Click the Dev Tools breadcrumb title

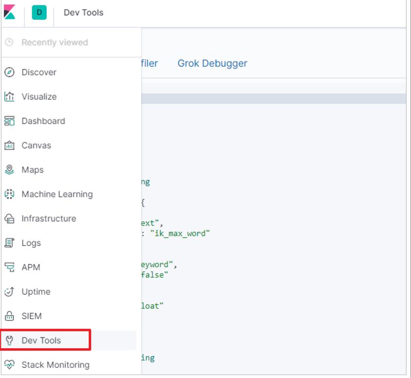83,13
